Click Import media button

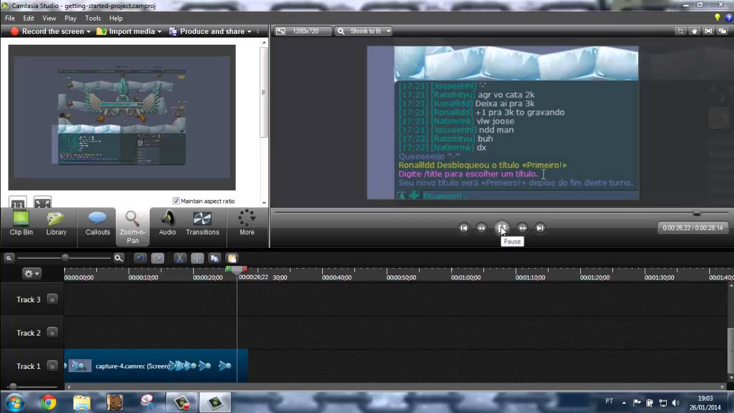pyautogui.click(x=126, y=32)
